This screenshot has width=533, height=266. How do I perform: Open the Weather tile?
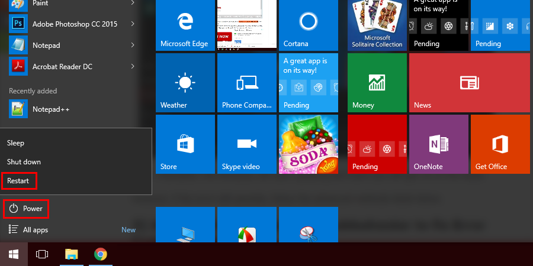tap(185, 83)
